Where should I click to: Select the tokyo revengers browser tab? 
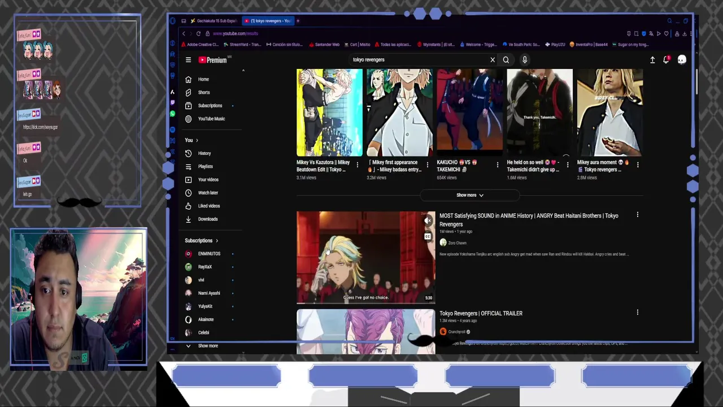coord(268,21)
